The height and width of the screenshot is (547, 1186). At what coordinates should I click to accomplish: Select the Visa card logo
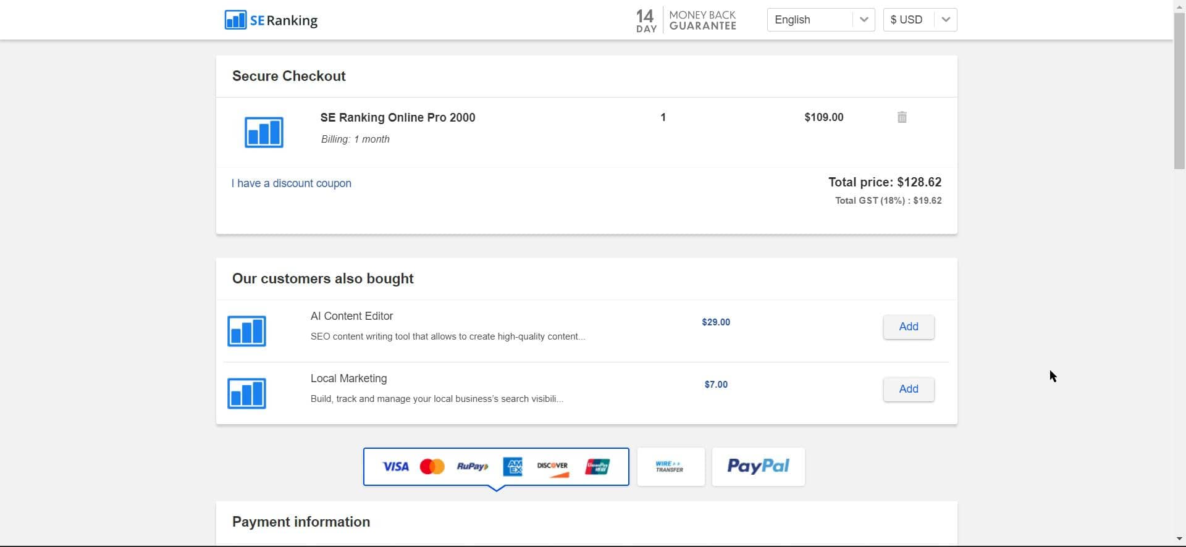[395, 467]
